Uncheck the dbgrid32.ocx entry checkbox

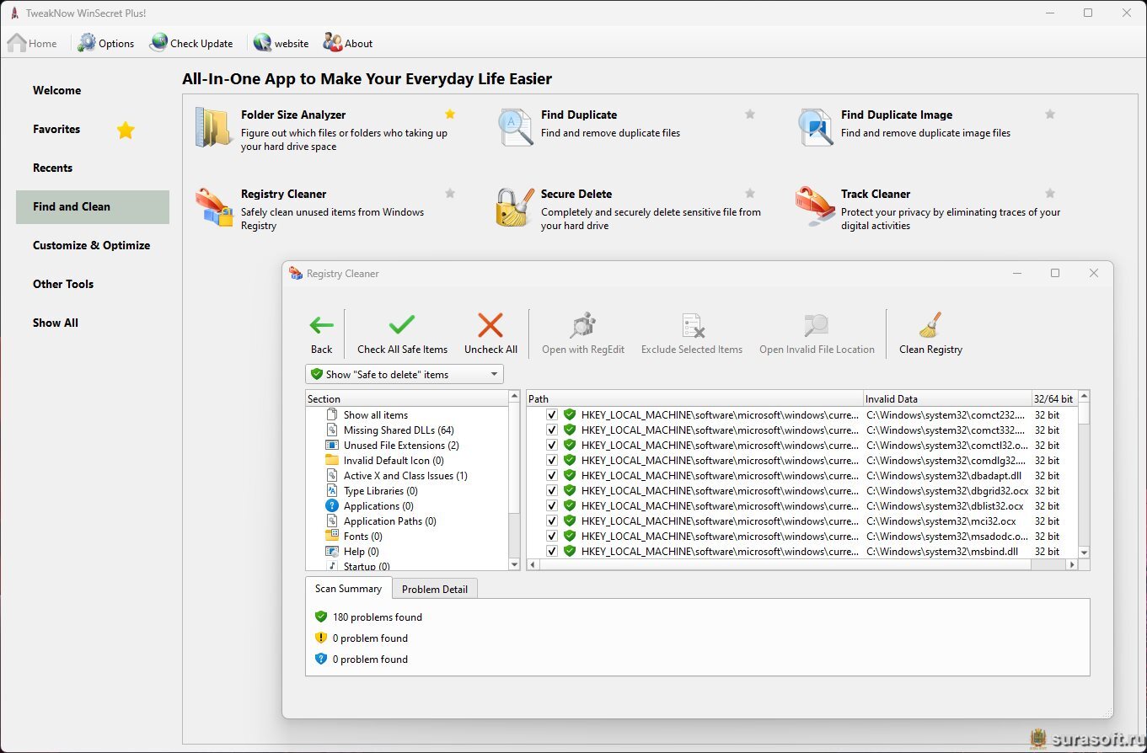551,490
